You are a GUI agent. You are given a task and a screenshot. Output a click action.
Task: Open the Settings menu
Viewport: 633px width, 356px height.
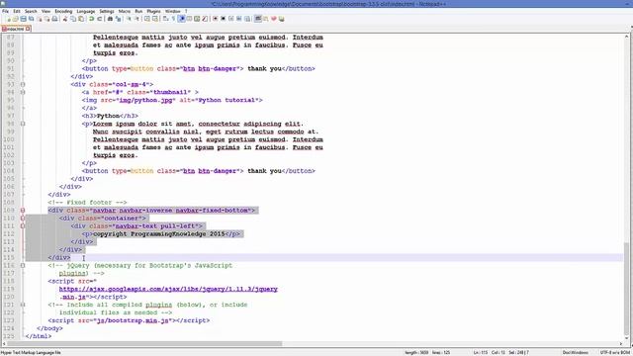[x=107, y=11]
